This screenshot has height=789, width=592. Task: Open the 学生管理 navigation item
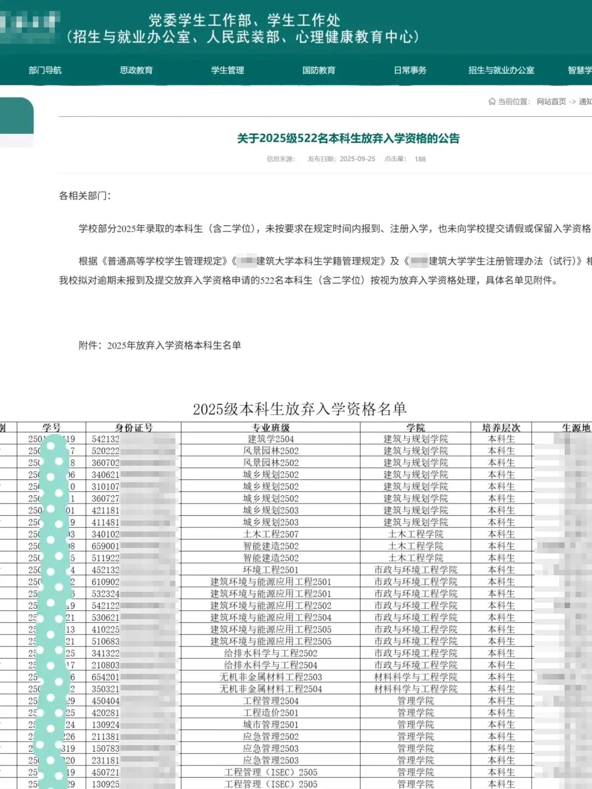click(227, 70)
